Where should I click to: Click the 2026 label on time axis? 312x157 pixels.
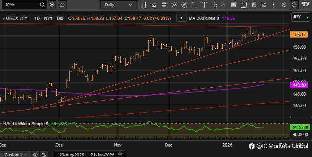(227, 145)
